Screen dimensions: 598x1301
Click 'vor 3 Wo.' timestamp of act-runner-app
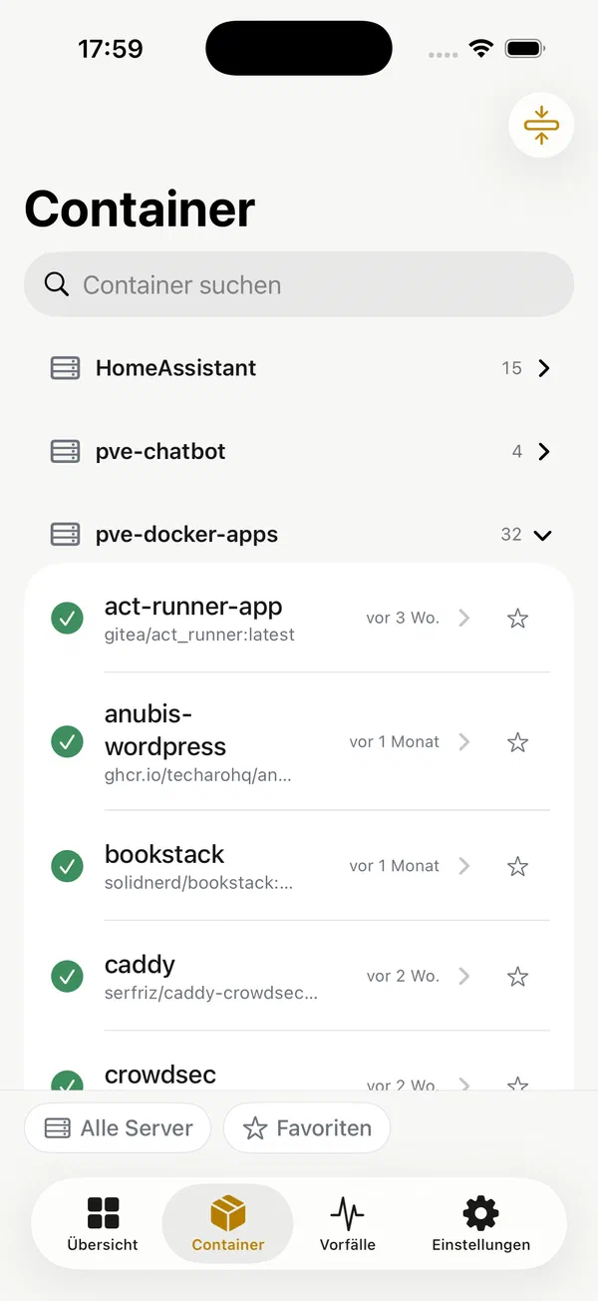coord(403,619)
